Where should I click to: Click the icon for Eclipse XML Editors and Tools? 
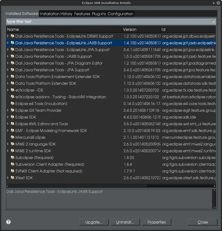point(13,124)
